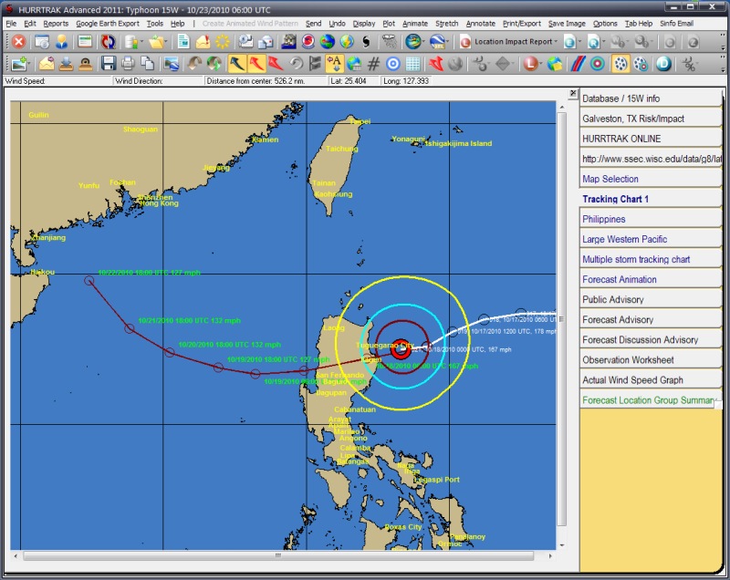
Task: Expand the database icon dropdown arrow
Action: (x=141, y=42)
